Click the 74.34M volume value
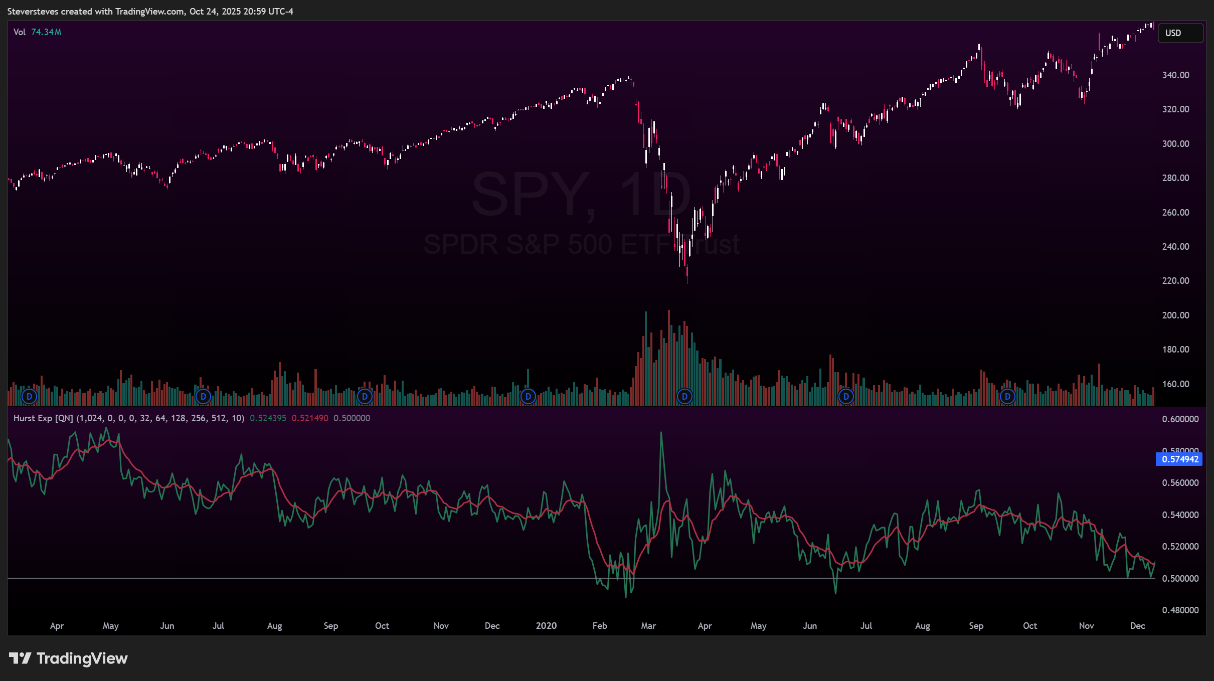 click(x=46, y=32)
